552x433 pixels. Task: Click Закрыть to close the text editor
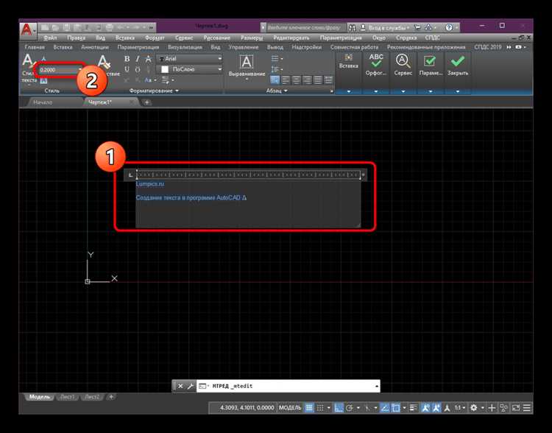[457, 65]
